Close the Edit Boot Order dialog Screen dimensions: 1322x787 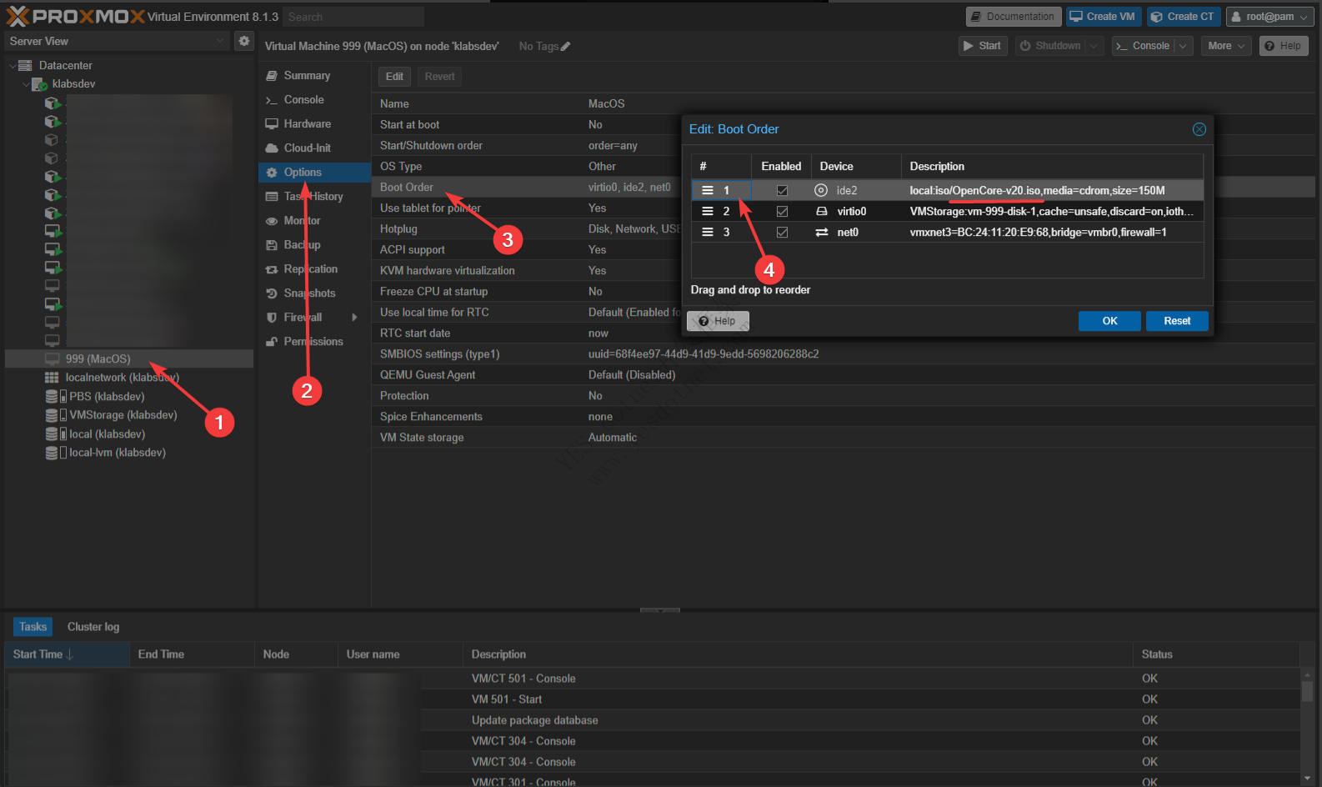point(1199,129)
